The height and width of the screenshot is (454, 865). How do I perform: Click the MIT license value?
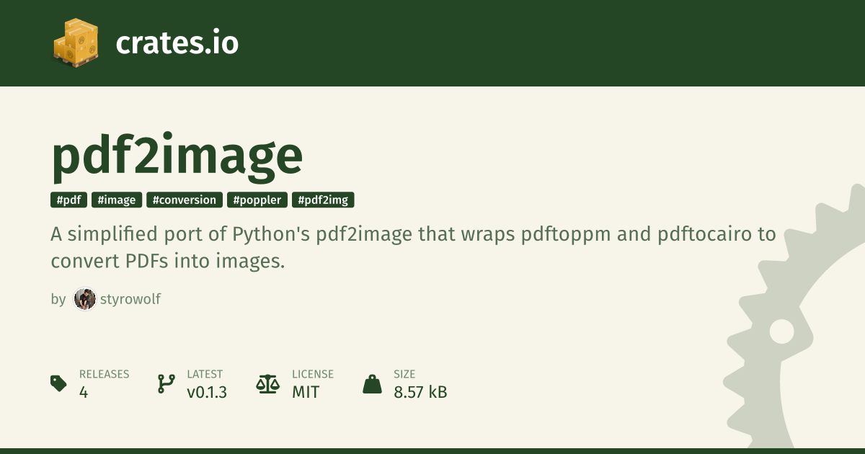(x=306, y=392)
